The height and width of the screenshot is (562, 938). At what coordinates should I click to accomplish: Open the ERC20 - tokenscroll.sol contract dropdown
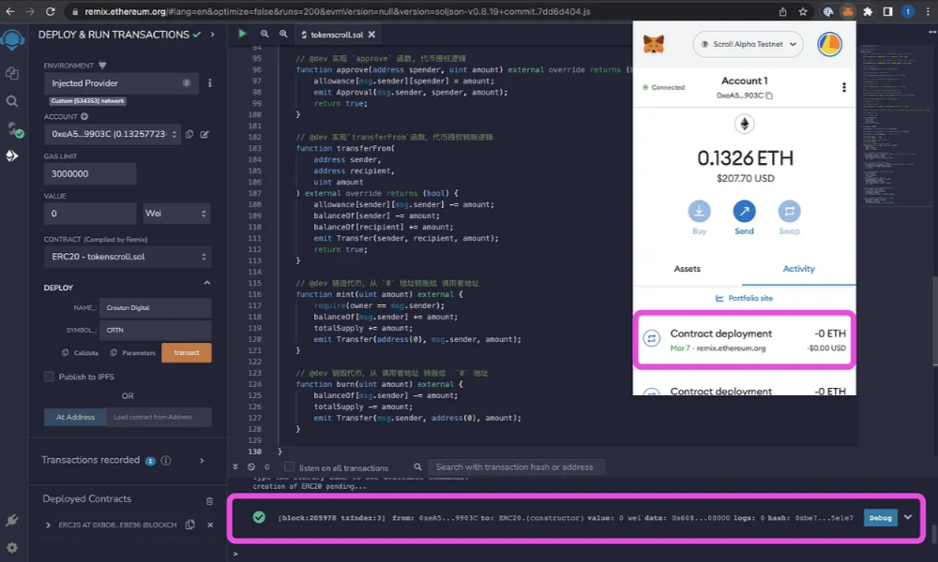coord(128,257)
